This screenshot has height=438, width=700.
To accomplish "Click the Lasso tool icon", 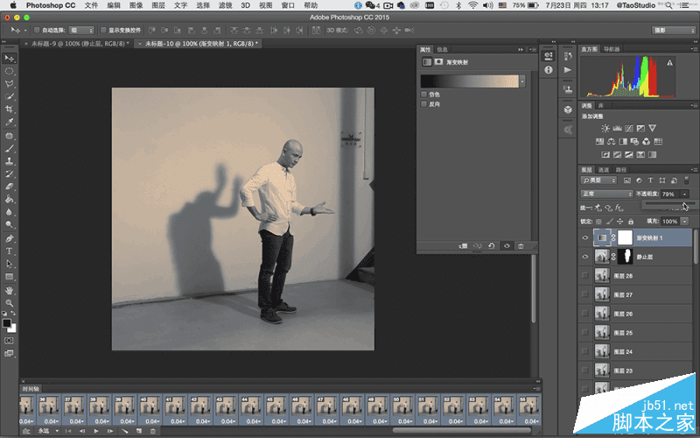I will point(10,82).
